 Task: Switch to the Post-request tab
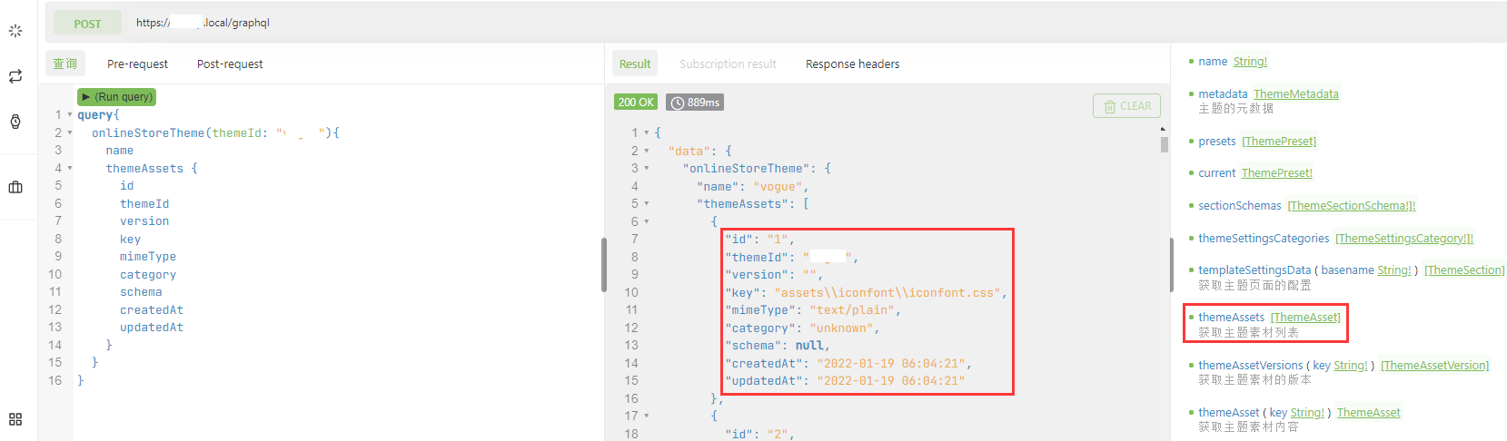click(230, 64)
